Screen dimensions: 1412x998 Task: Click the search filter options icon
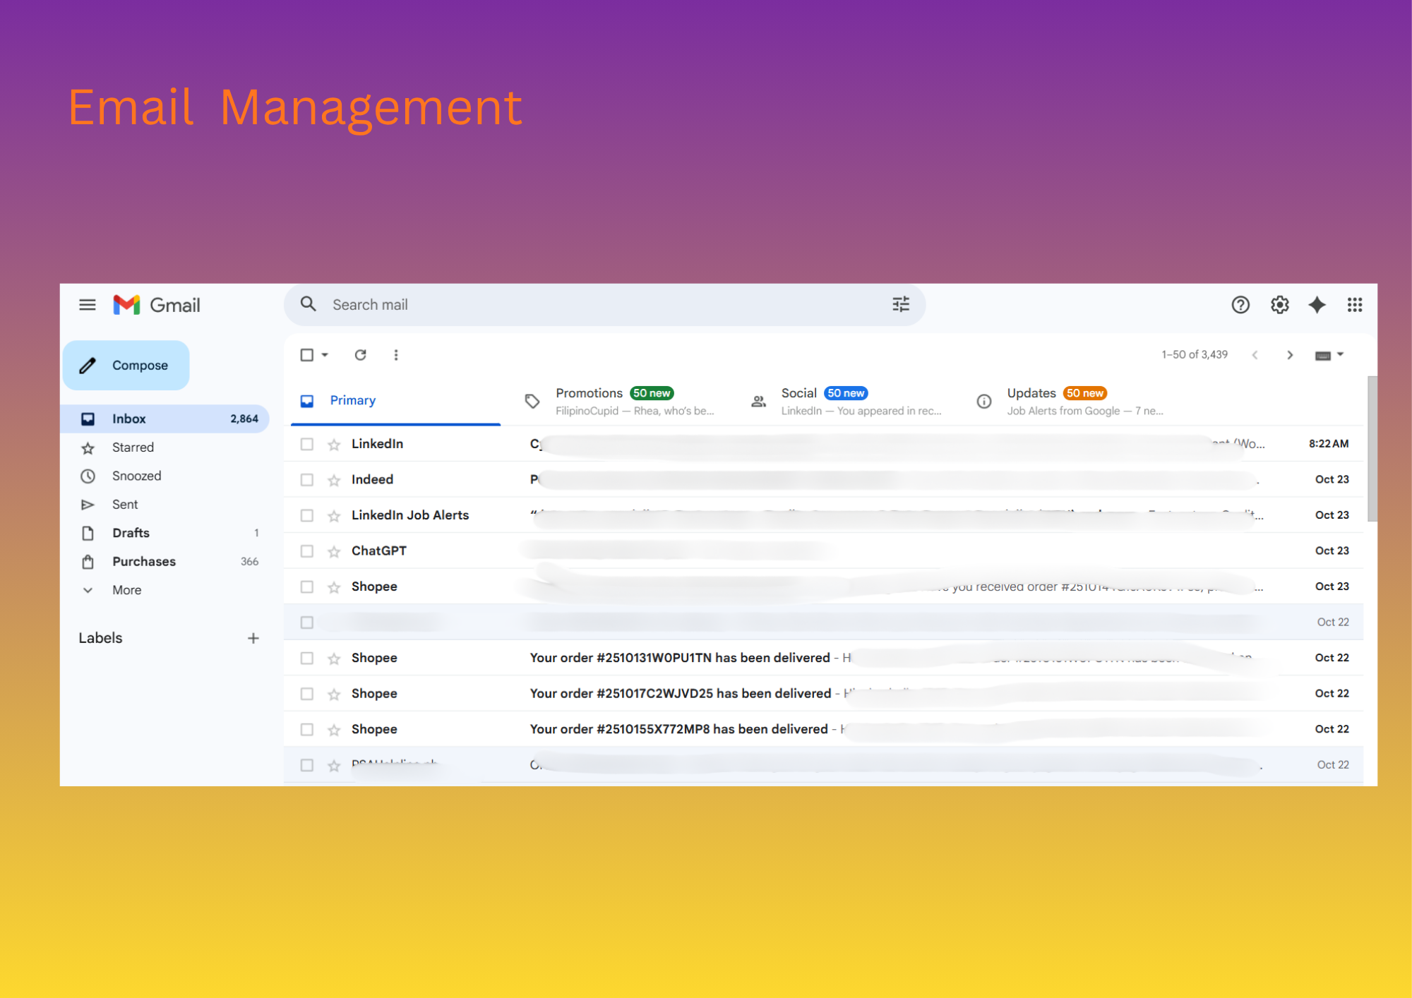coord(900,304)
